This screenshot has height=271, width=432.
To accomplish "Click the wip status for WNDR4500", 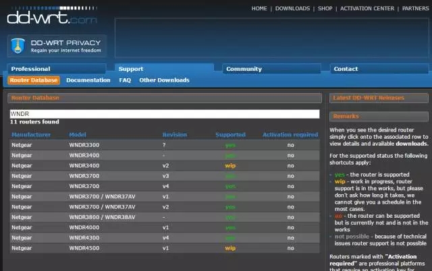I will 230,248.
